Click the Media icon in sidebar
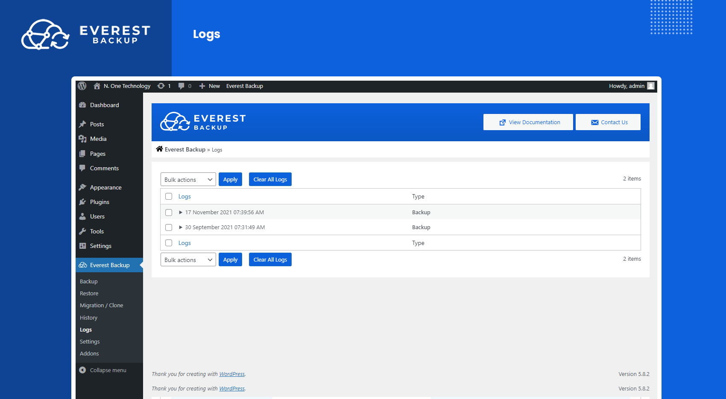Screen dimensions: 726x399 point(82,139)
